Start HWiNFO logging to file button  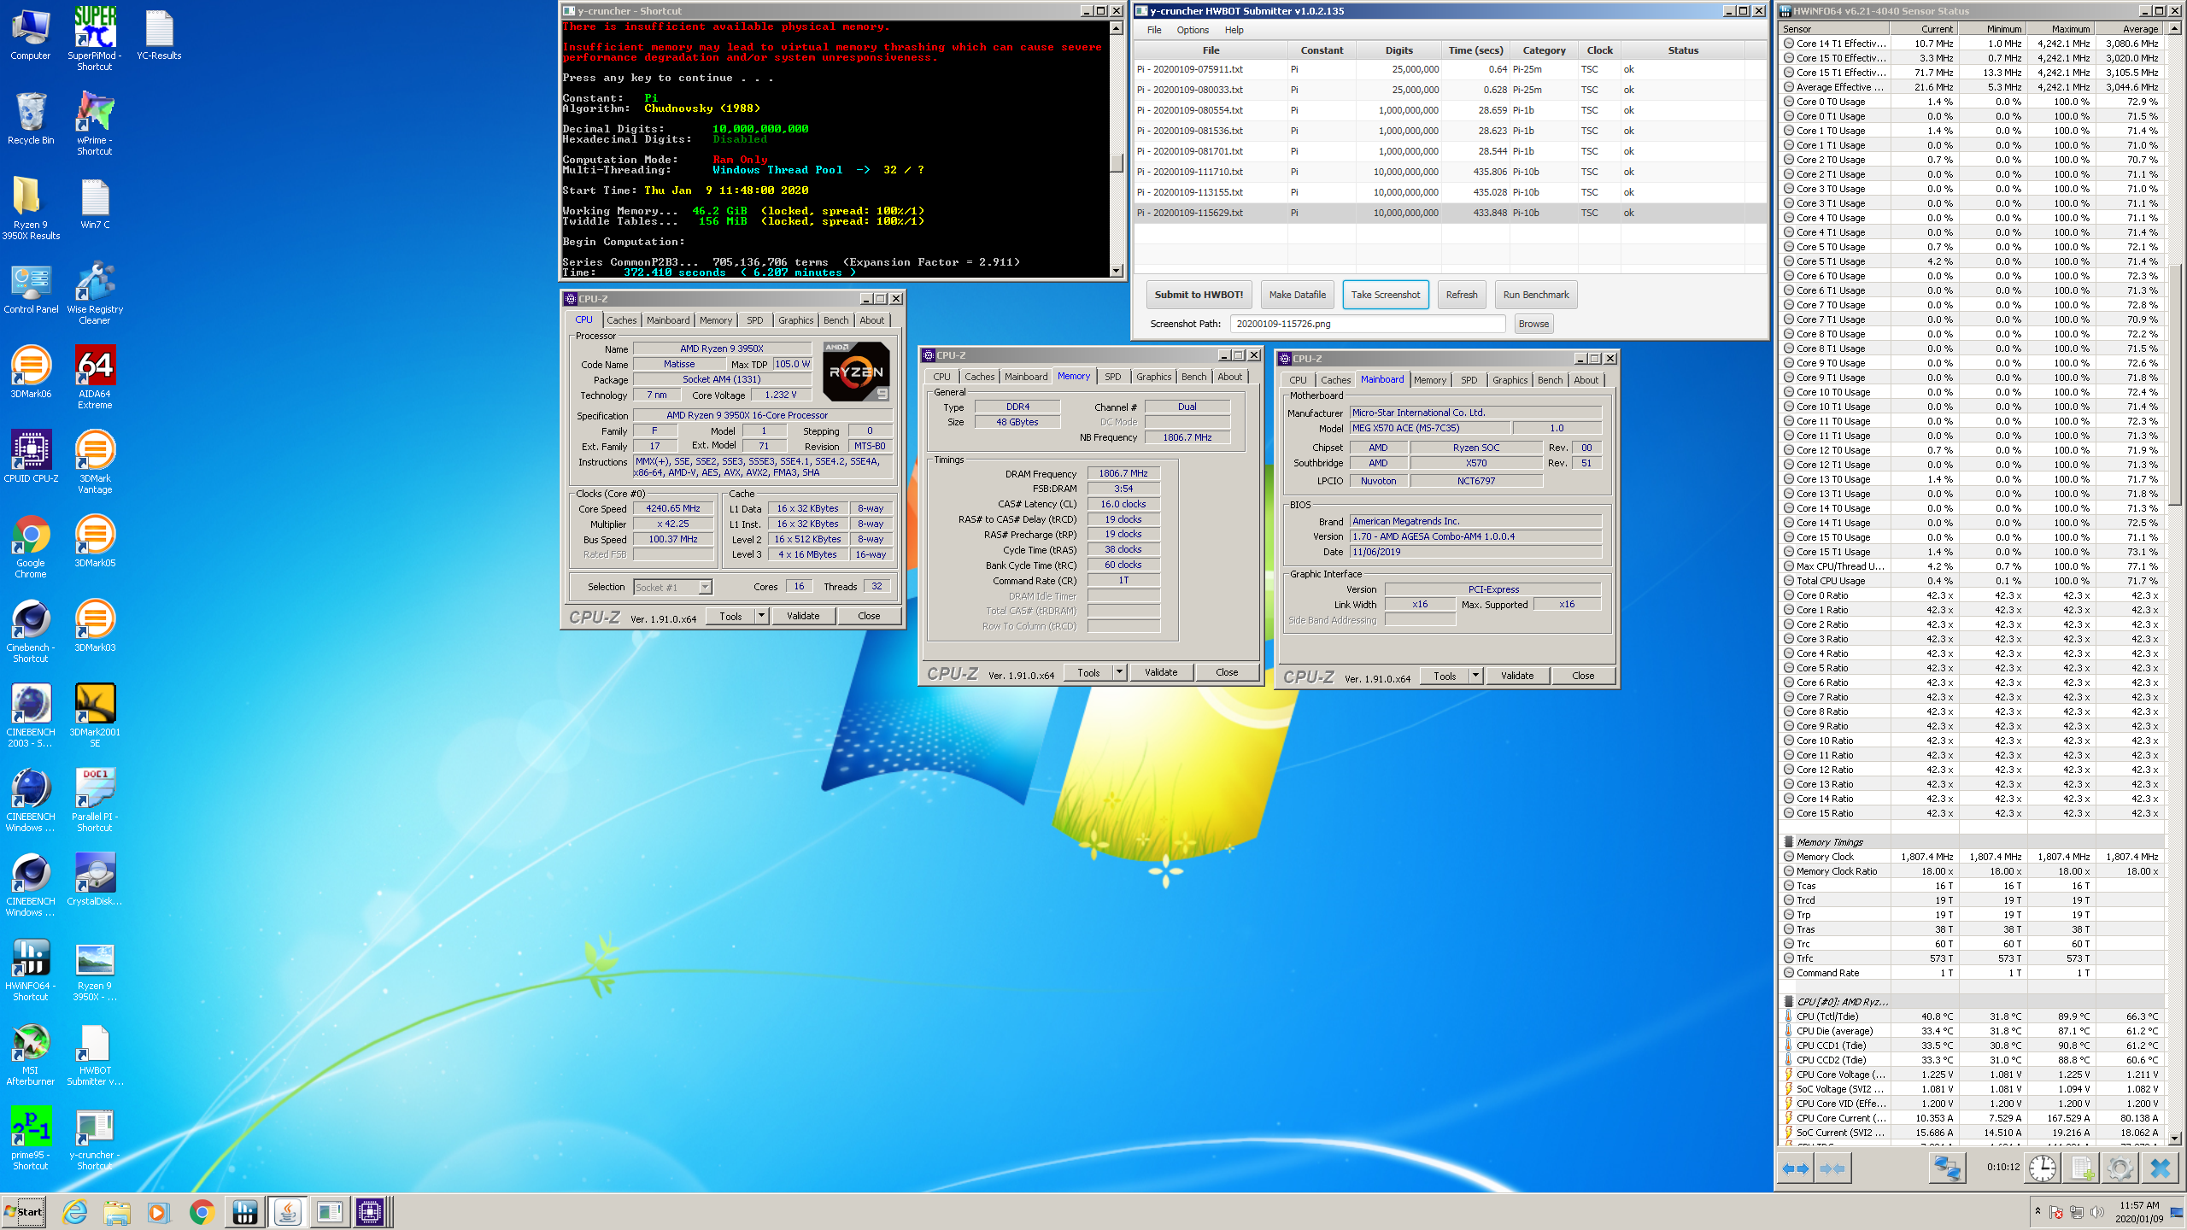point(2082,1168)
